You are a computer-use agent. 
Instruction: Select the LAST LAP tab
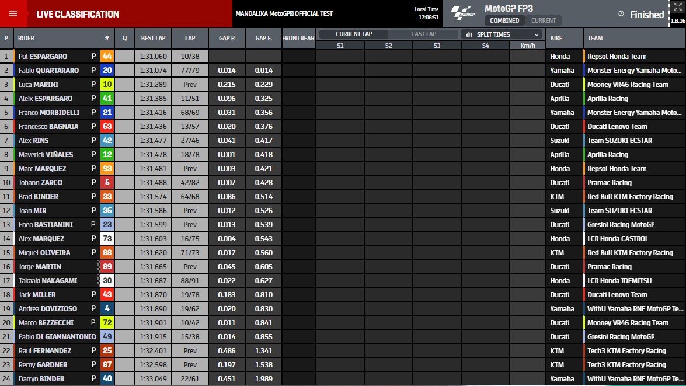point(424,34)
